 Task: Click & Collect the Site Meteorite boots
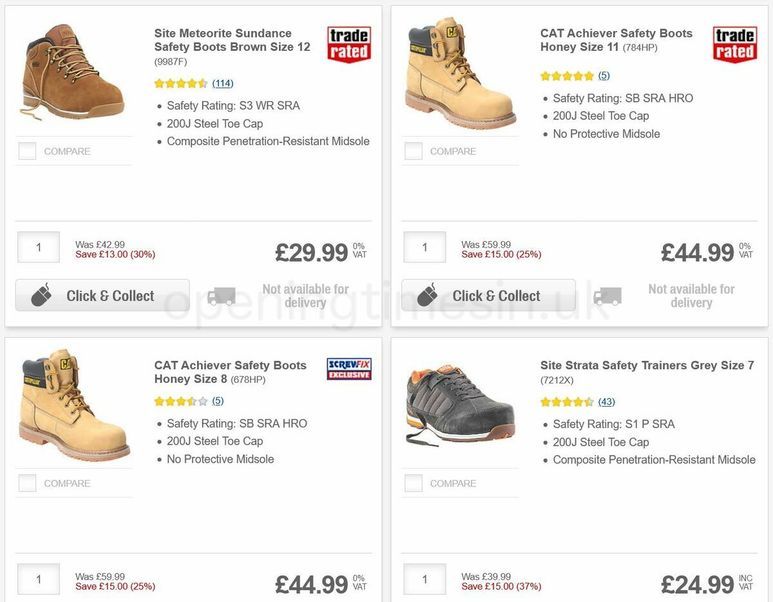pos(102,296)
